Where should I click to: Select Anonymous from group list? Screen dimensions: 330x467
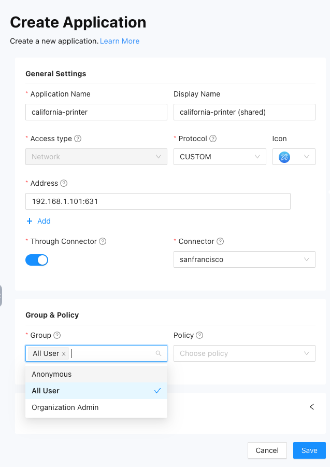pos(96,374)
